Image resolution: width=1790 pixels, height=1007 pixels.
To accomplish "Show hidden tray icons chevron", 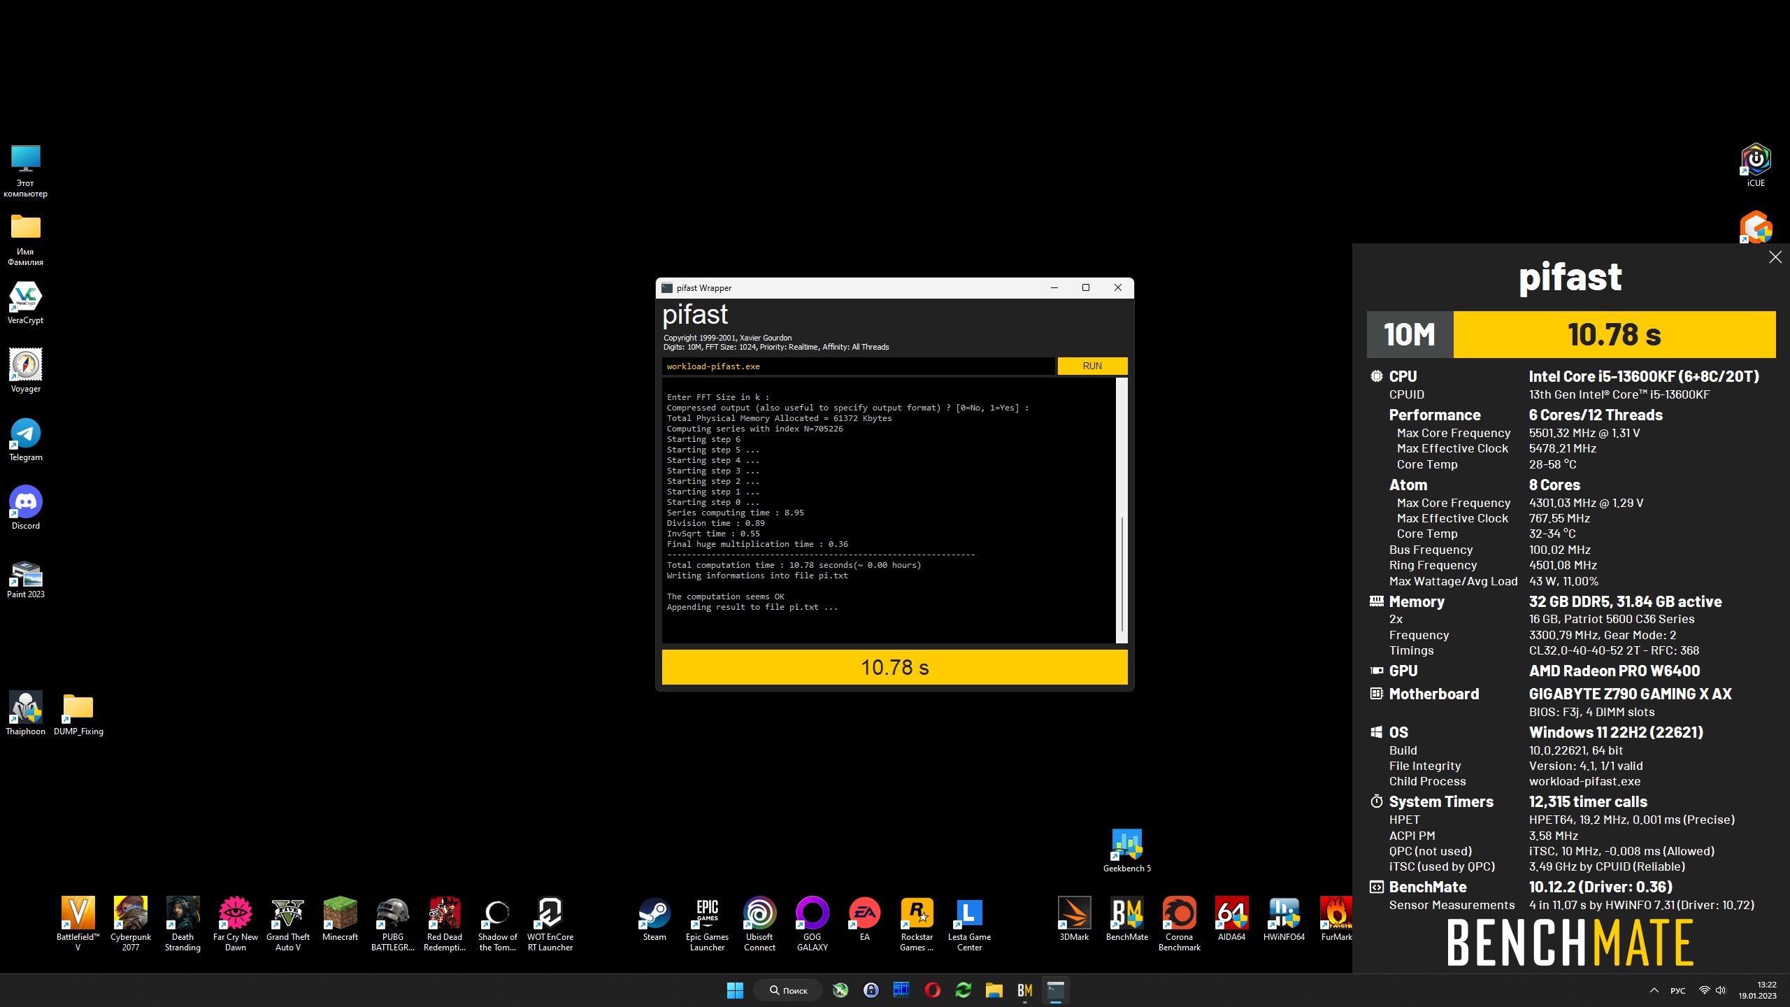I will click(x=1654, y=990).
